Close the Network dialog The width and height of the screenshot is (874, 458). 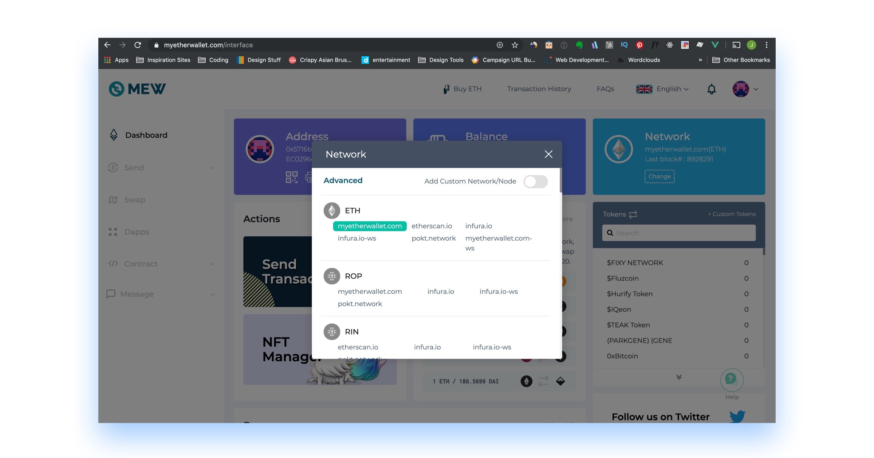548,154
